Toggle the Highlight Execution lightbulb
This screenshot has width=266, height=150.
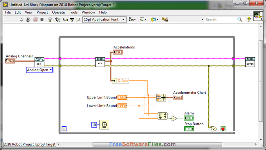50,20
